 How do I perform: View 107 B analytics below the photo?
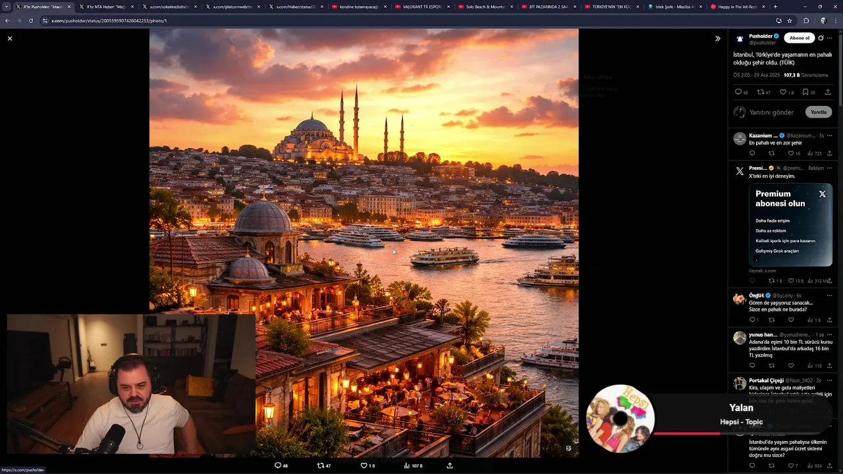point(413,465)
